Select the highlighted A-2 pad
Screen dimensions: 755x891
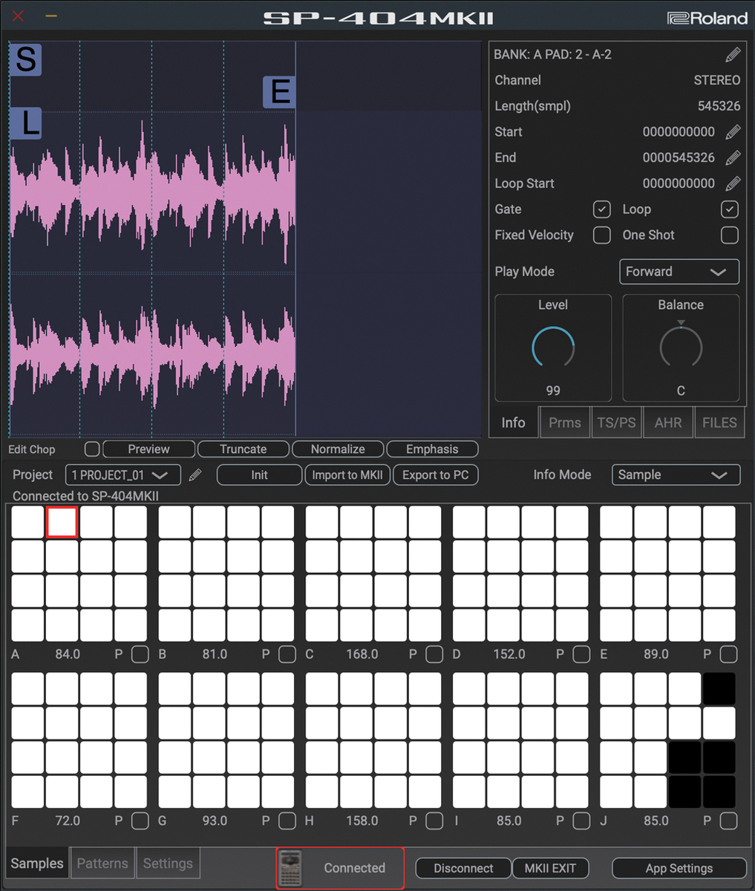pos(62,522)
